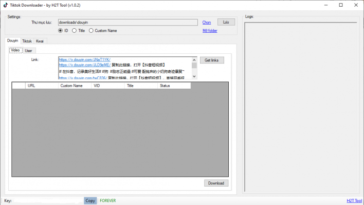Image resolution: width=364 pixels, height=205 pixels.
Task: Click the Get links button
Action: (x=212, y=60)
